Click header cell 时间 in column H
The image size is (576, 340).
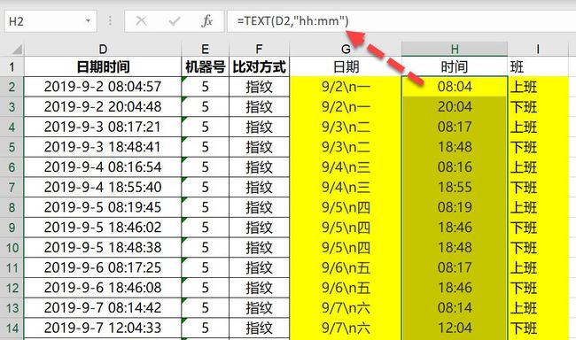[x=455, y=66]
